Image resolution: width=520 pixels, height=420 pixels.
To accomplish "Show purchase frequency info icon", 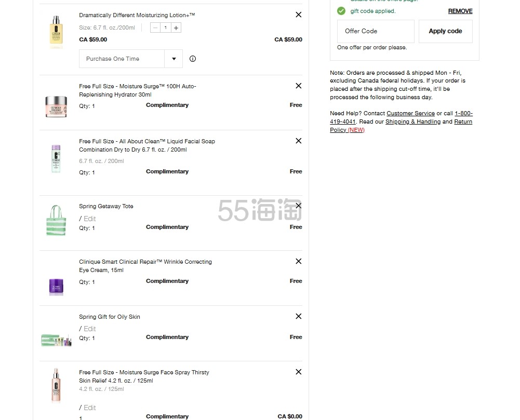I will 193,59.
